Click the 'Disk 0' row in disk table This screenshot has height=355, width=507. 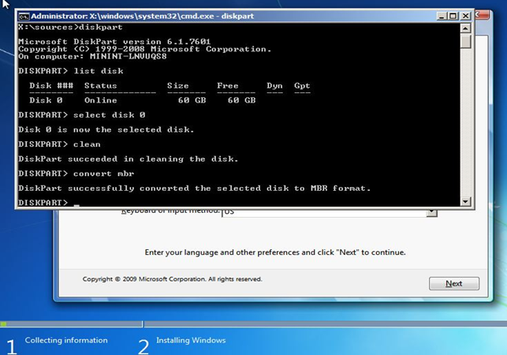pos(142,100)
